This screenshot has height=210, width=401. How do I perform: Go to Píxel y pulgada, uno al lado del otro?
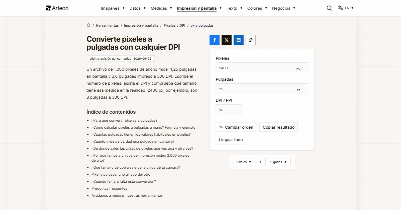[x=121, y=174]
